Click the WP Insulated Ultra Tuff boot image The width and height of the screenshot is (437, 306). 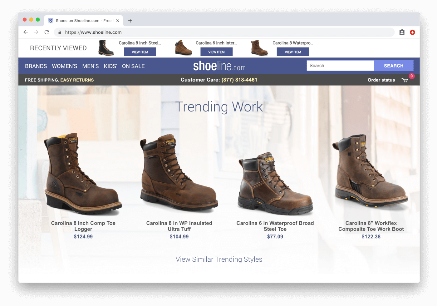(x=179, y=173)
